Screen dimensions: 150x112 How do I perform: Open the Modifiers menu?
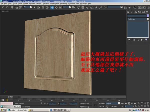coord(32,4)
